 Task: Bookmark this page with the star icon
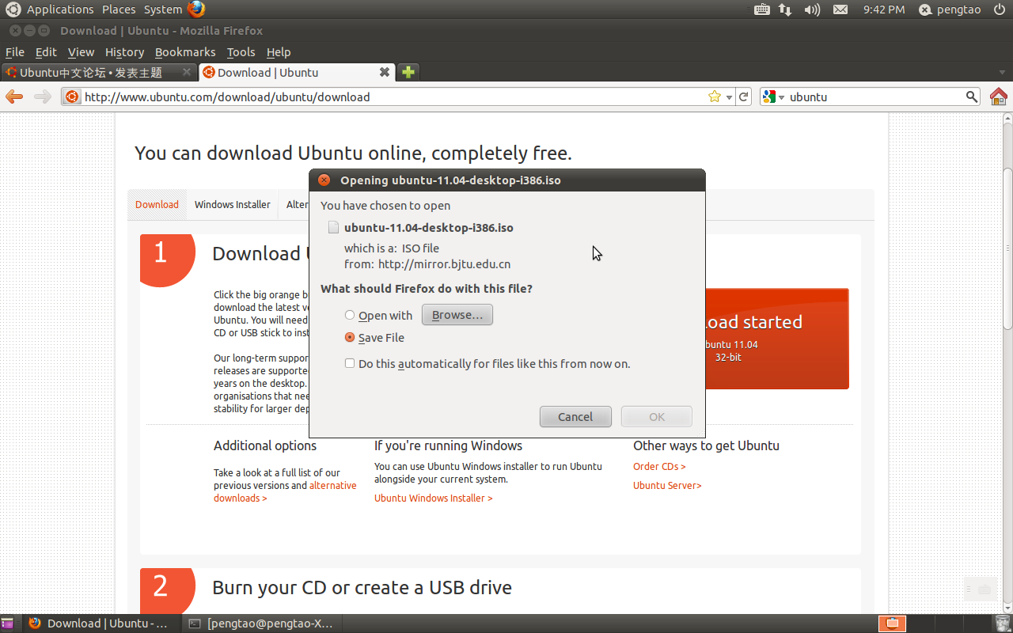(x=715, y=97)
